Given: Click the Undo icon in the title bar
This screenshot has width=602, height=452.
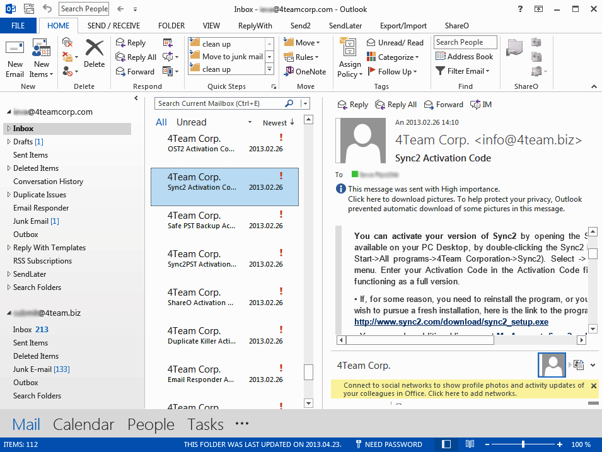Looking at the screenshot, I should pos(47,8).
